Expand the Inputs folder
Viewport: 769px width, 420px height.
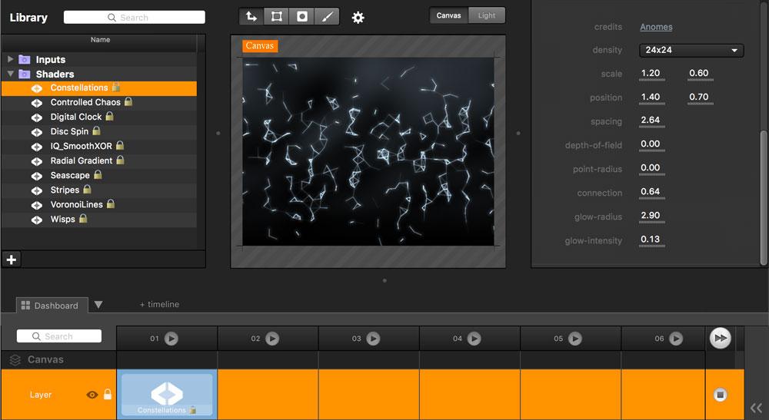[x=11, y=59]
